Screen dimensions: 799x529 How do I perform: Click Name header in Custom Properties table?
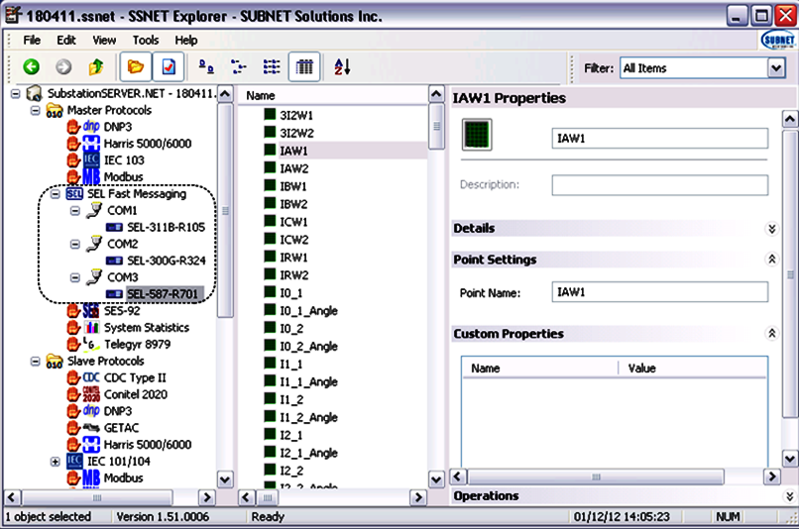(x=540, y=369)
